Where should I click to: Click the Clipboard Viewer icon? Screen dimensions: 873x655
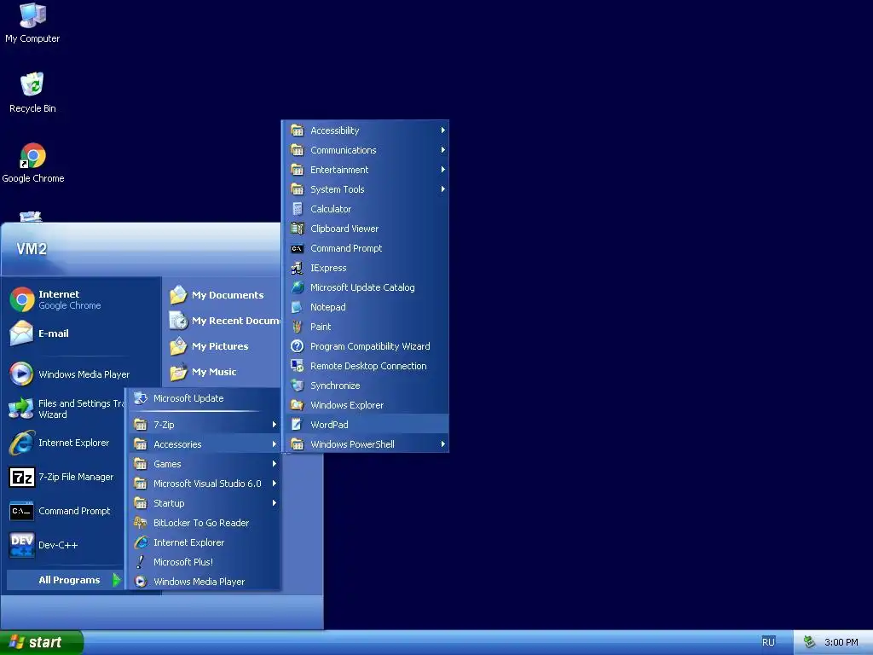298,229
